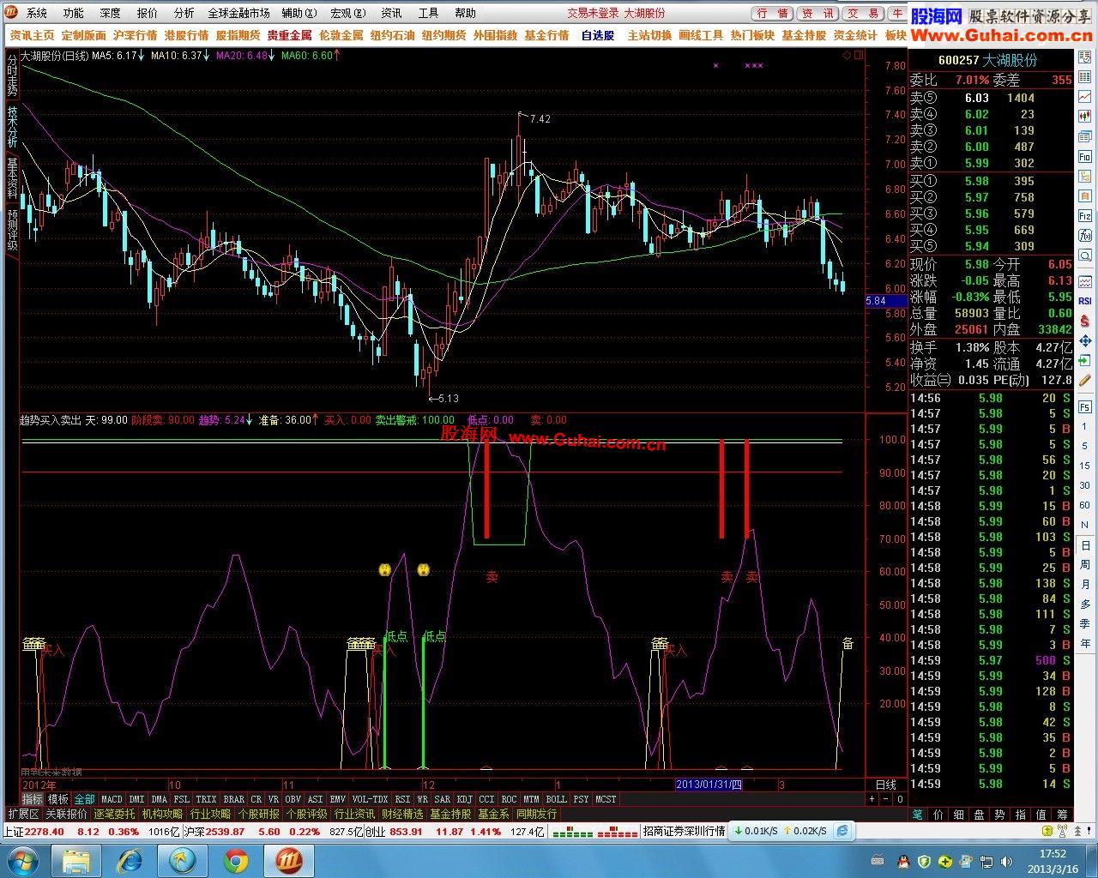Screen dimensions: 1098x878
Task: Click the 2013/01/31 date marker
Action: click(709, 785)
